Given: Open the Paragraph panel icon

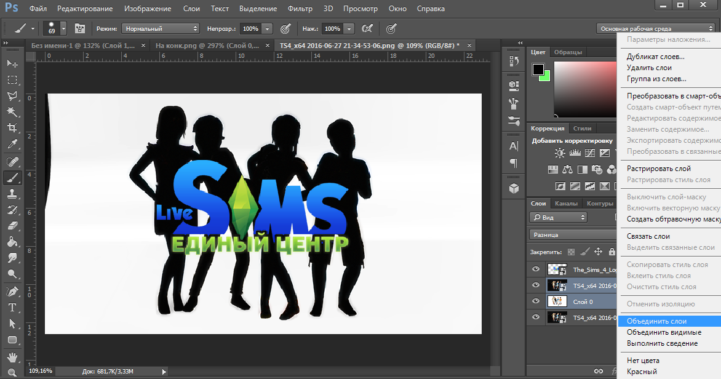Looking at the screenshot, I should pos(514,163).
